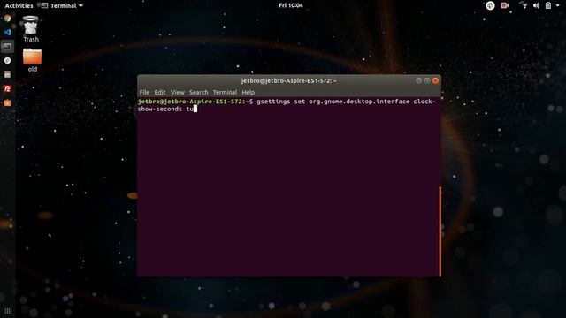Click the volume speaker icon
The width and height of the screenshot is (566, 318).
(537, 5)
